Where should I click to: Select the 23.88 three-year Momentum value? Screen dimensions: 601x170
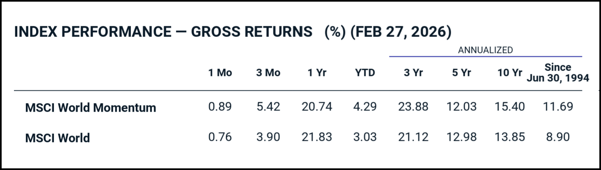[x=413, y=107]
